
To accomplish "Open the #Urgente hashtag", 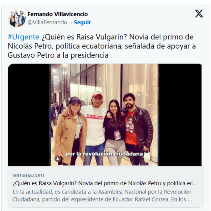I will 23,37.
